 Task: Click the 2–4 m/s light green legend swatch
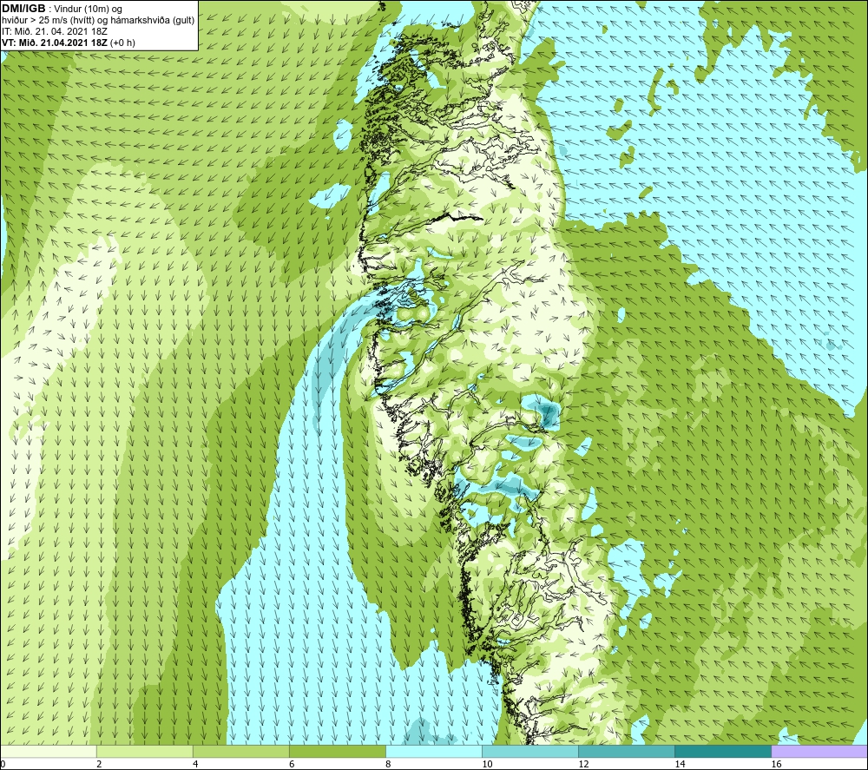point(145,752)
